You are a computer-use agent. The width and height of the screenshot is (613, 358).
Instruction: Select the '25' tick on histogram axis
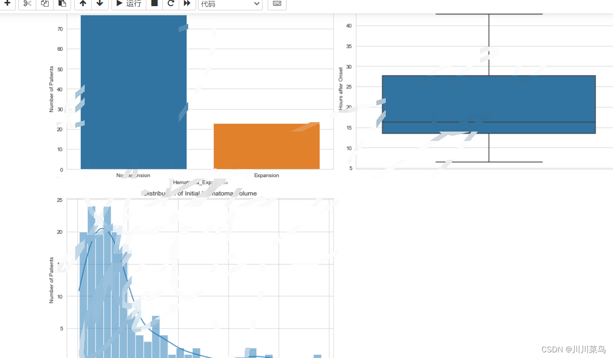(60, 200)
